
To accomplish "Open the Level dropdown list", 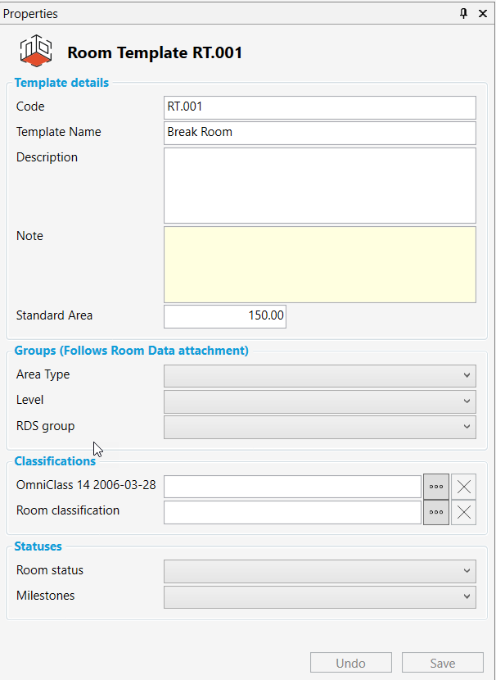I will click(x=319, y=401).
